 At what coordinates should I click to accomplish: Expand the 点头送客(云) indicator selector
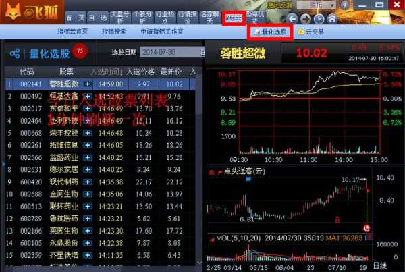point(211,171)
